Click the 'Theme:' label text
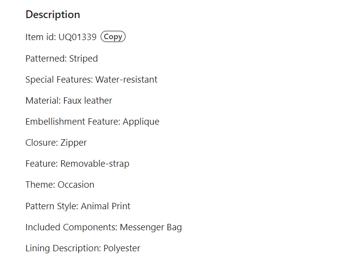Screen dimensions: 340x263 [41, 185]
